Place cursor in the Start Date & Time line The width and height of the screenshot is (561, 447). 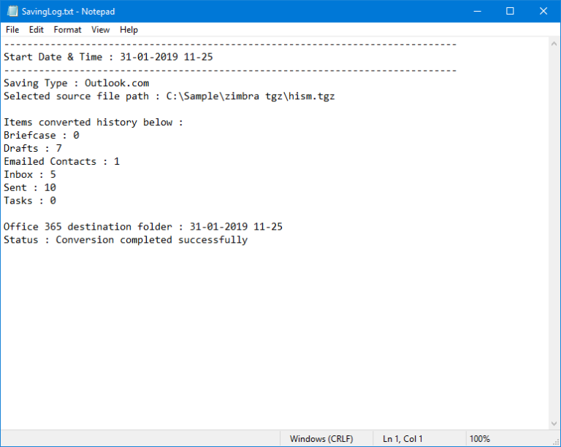coord(108,57)
